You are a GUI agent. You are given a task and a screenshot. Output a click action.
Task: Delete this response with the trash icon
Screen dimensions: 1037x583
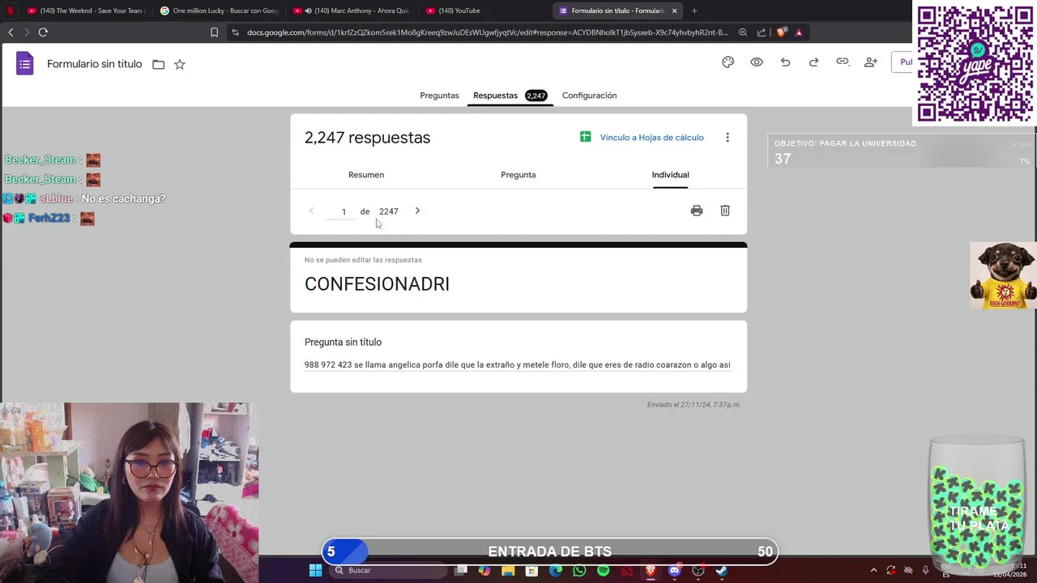coord(725,211)
